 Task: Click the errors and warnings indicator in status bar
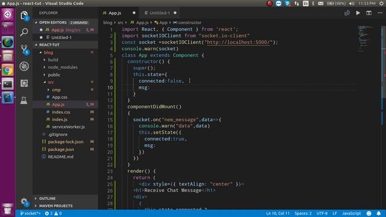(53, 213)
